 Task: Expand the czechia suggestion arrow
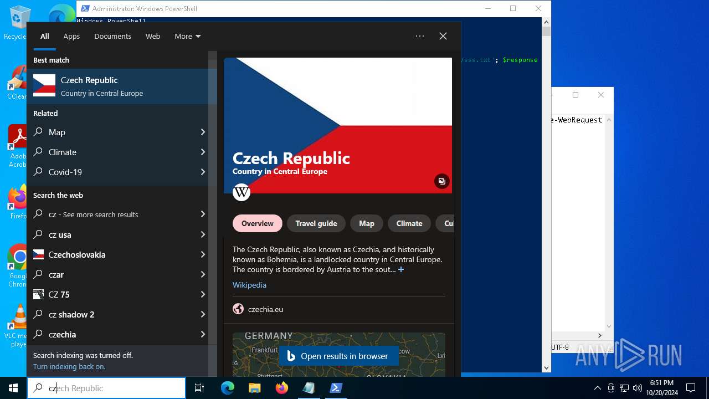(203, 334)
